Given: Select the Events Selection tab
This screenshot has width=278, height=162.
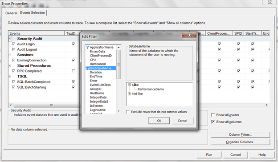Looking at the screenshot, I should tap(33, 13).
